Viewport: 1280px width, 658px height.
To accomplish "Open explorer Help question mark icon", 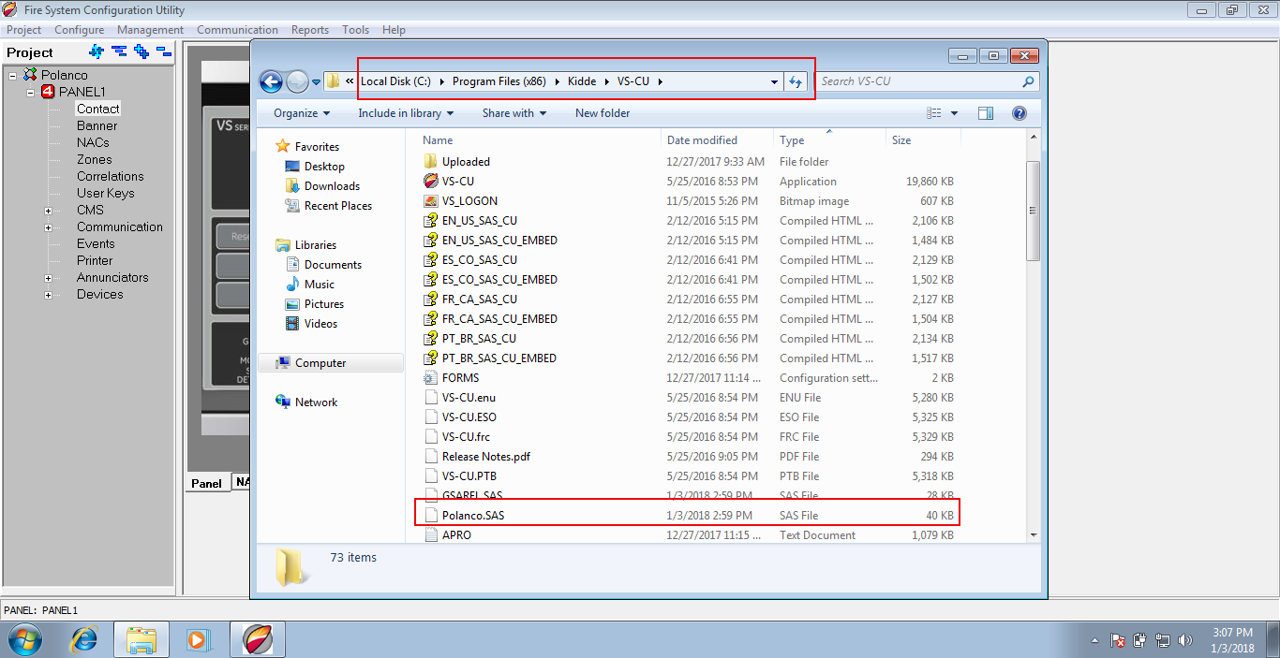I will (x=1020, y=113).
